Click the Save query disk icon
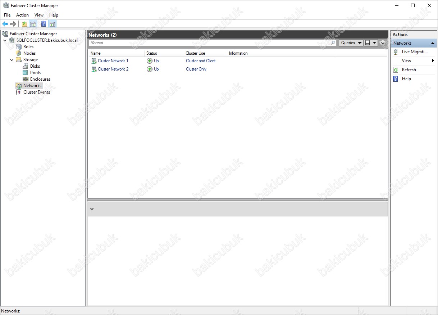The image size is (438, 315). (x=368, y=43)
